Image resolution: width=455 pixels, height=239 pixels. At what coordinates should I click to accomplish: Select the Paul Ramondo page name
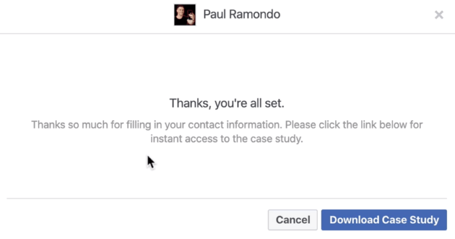242,14
